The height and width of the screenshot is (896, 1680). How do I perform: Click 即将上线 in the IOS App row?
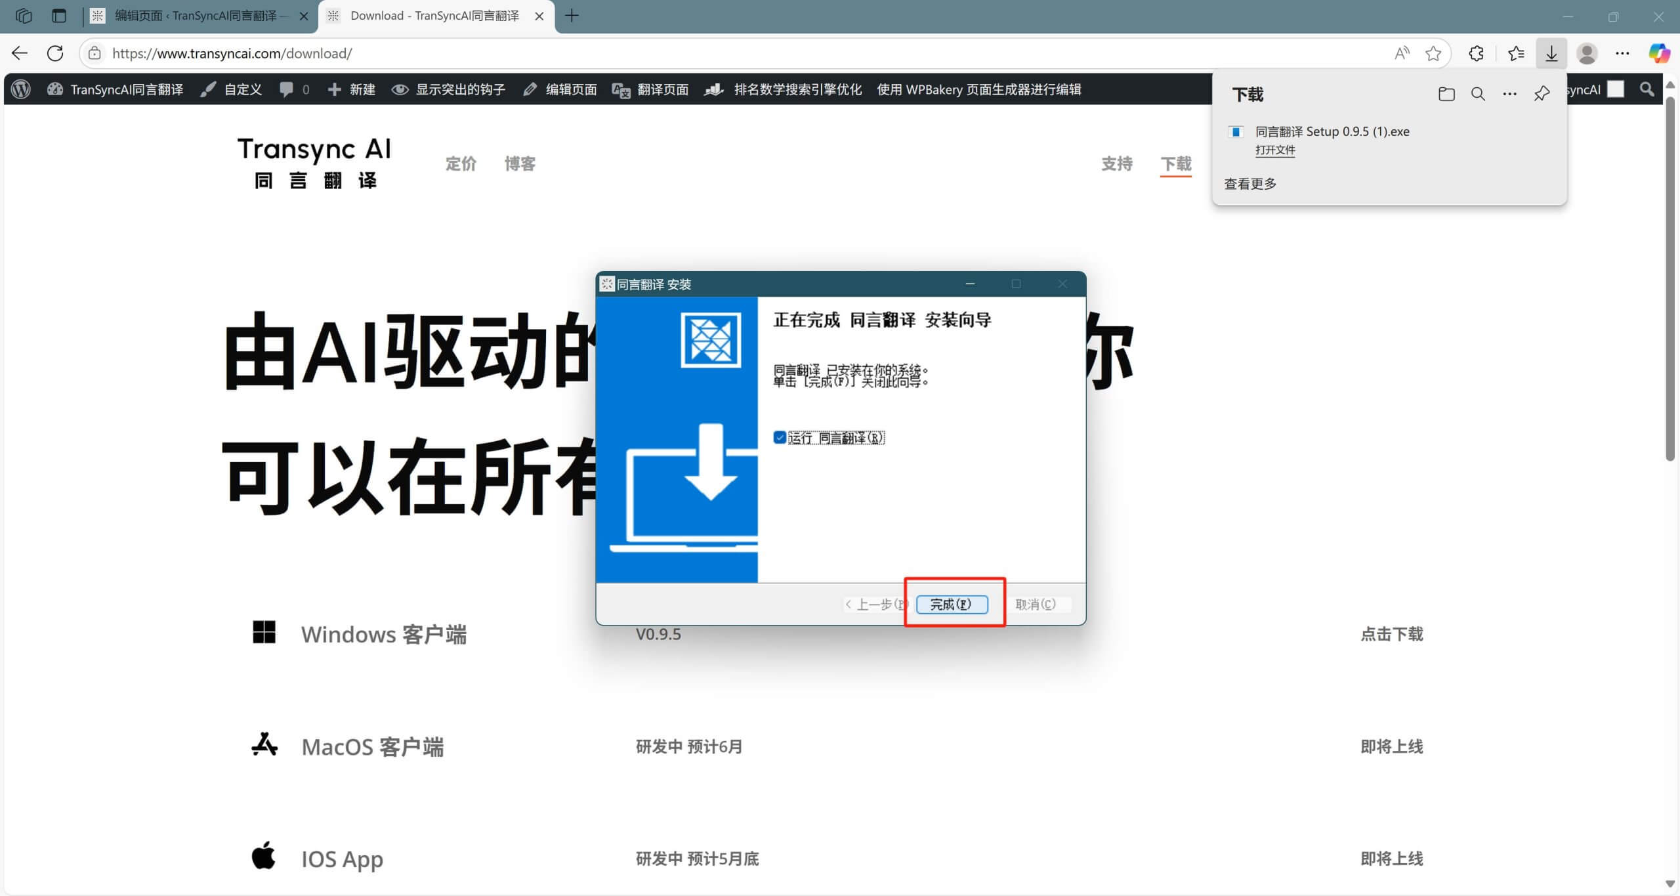(1391, 859)
